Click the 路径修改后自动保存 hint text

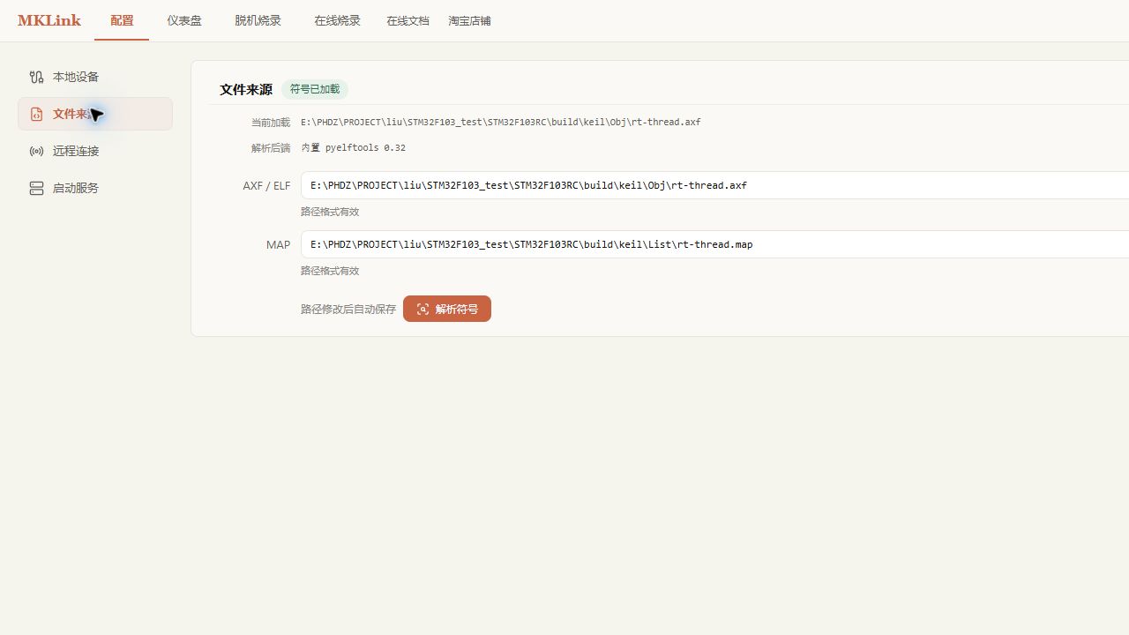tap(348, 310)
